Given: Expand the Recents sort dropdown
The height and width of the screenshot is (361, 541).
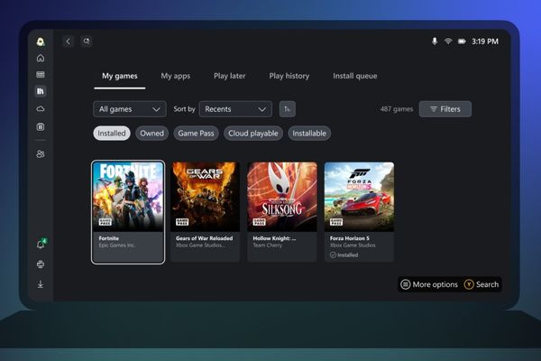Looking at the screenshot, I should [x=235, y=109].
